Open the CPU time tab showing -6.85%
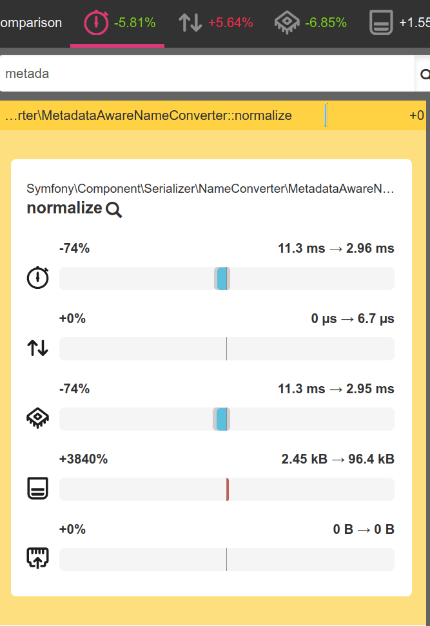This screenshot has height=626, width=430. point(310,23)
